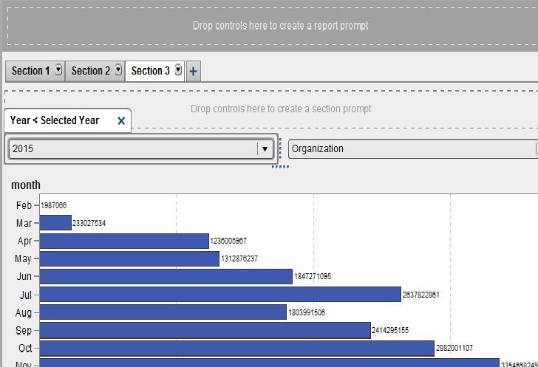This screenshot has height=367, width=538.
Task: Click the section prompt drop area
Action: coord(281,109)
